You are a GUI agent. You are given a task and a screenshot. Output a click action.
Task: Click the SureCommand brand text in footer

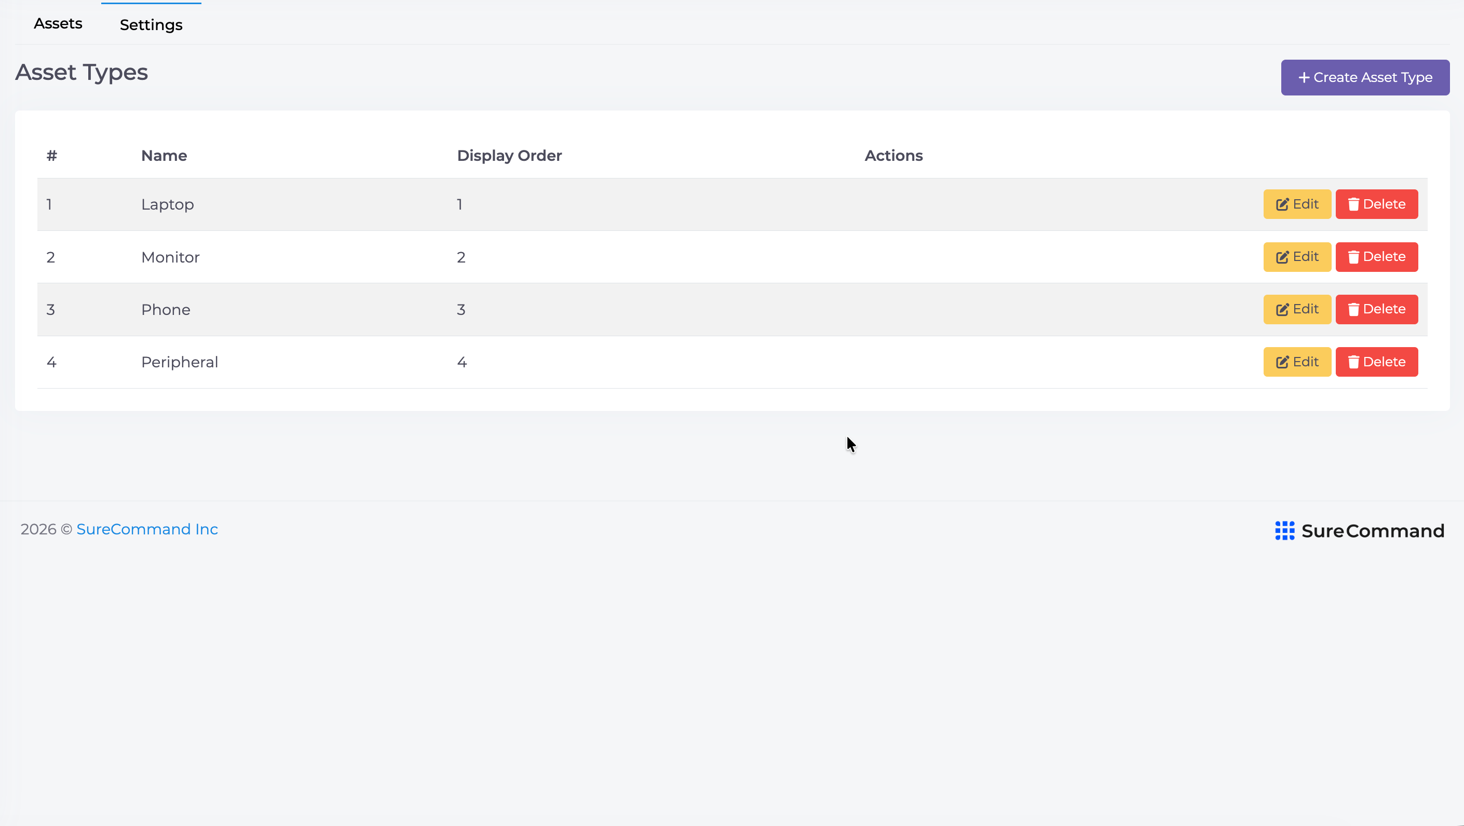pyautogui.click(x=1373, y=531)
